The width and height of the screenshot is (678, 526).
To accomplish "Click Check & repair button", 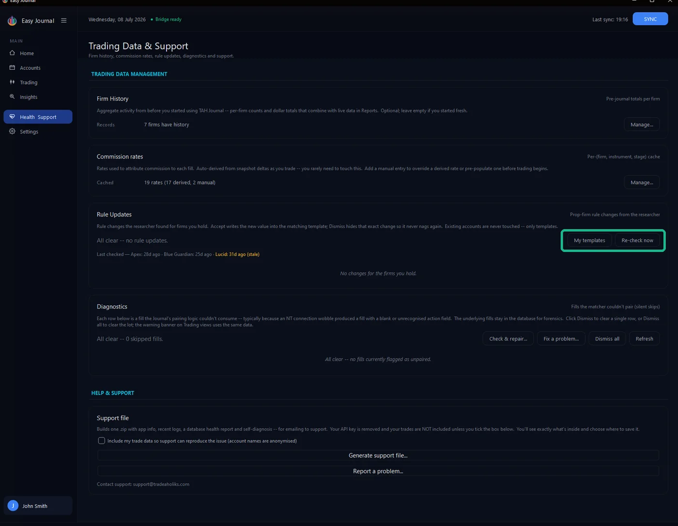I will [508, 339].
